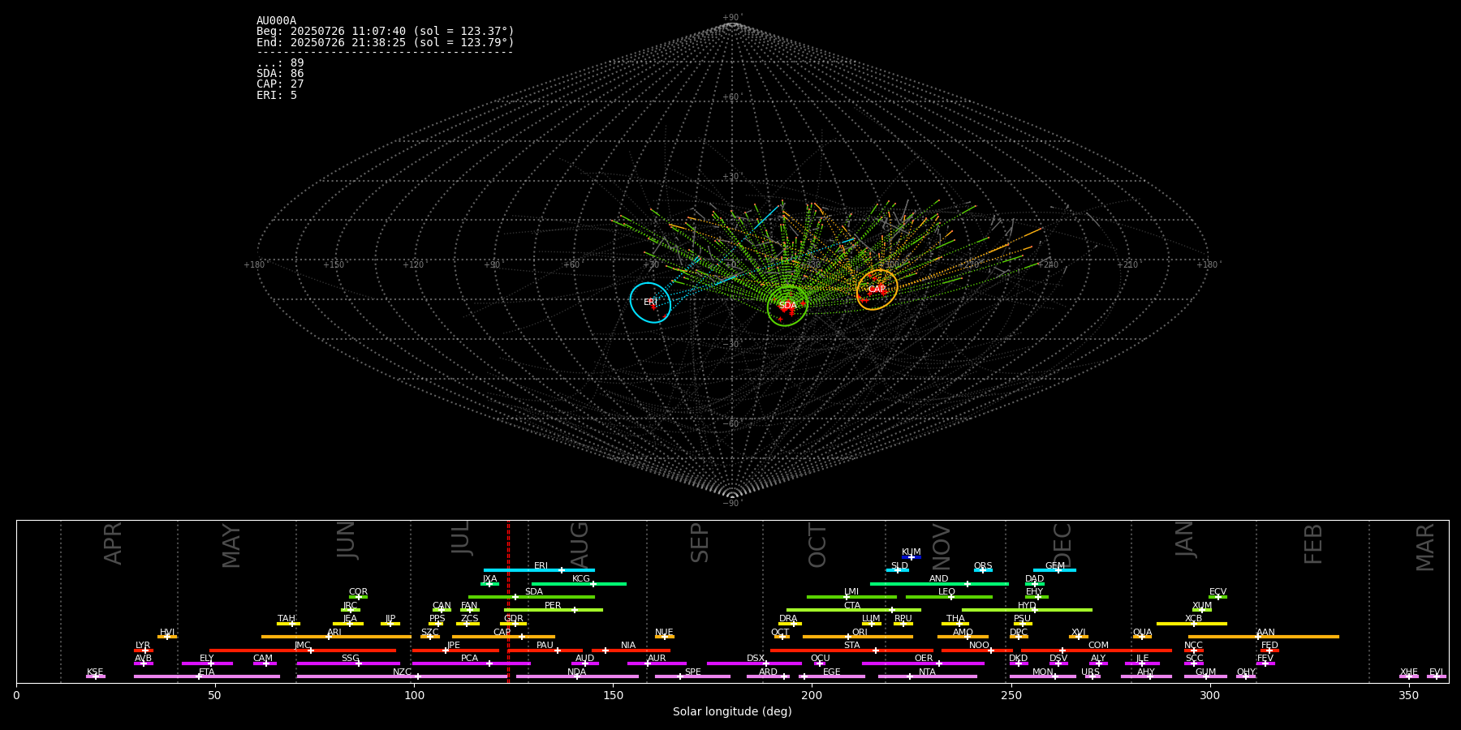Click the PAU shower bar in timeline

click(x=545, y=651)
